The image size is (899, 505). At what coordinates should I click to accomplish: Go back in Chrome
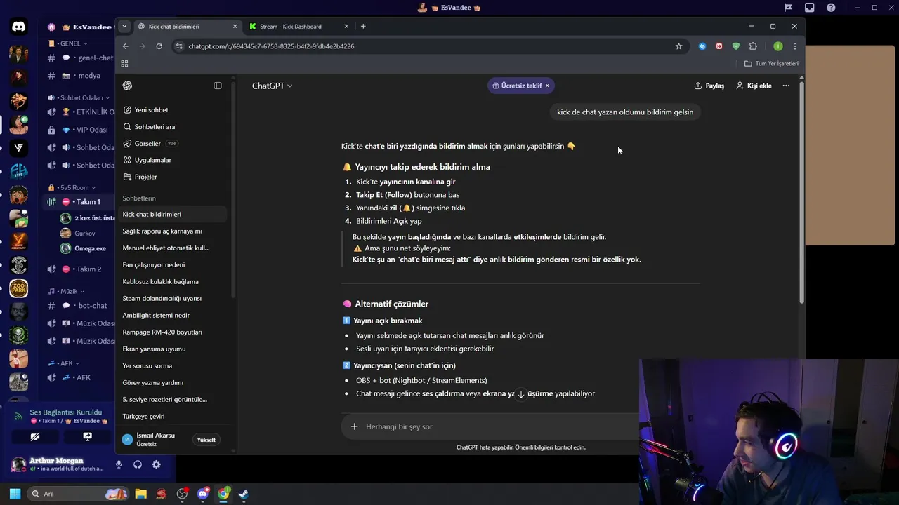click(125, 46)
